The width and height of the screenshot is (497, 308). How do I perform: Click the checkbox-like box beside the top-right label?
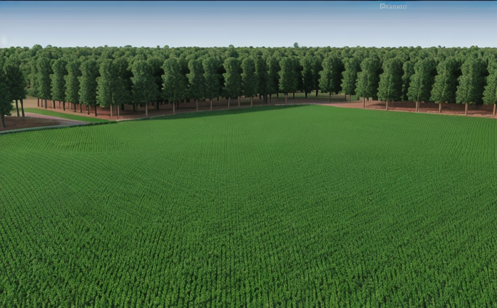pos(382,6)
